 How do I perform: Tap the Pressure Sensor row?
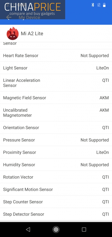point(56,140)
